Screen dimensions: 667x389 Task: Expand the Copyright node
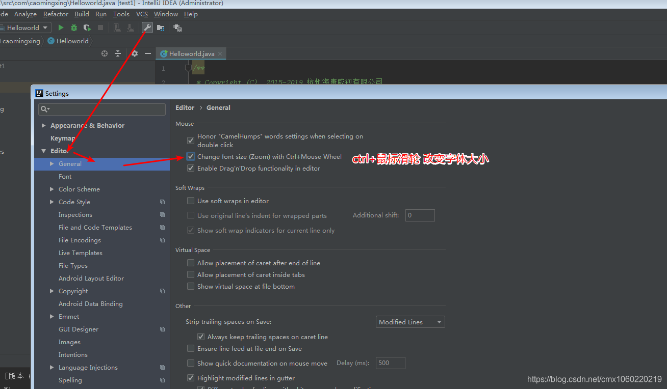point(52,291)
